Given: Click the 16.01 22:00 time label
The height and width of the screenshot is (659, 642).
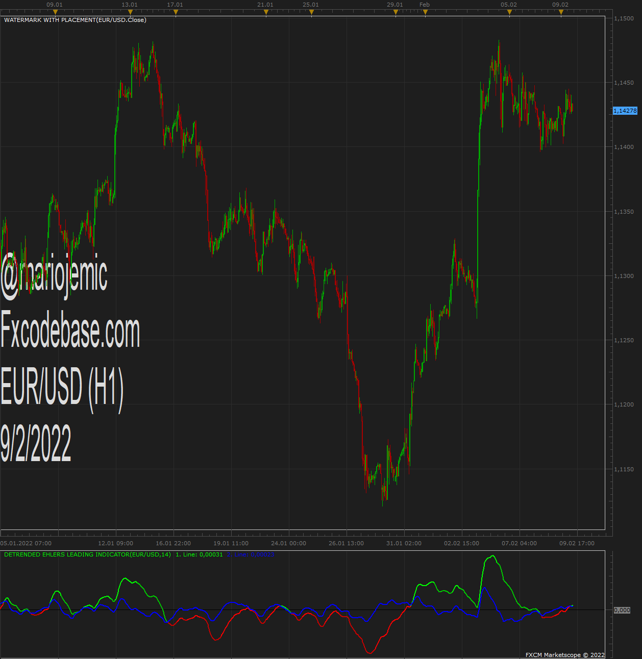Looking at the screenshot, I should pyautogui.click(x=174, y=543).
